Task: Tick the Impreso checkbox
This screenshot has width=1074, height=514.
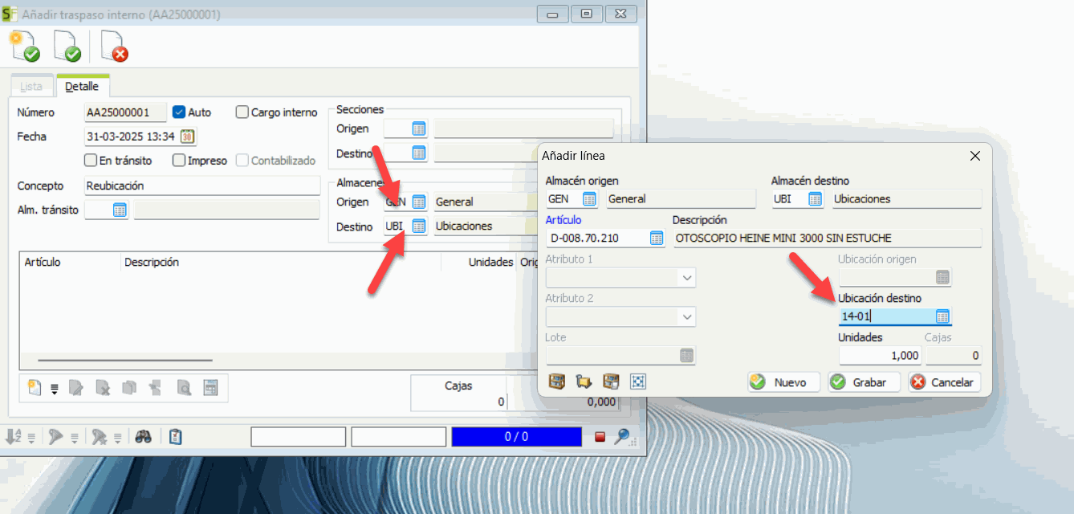Action: (179, 161)
